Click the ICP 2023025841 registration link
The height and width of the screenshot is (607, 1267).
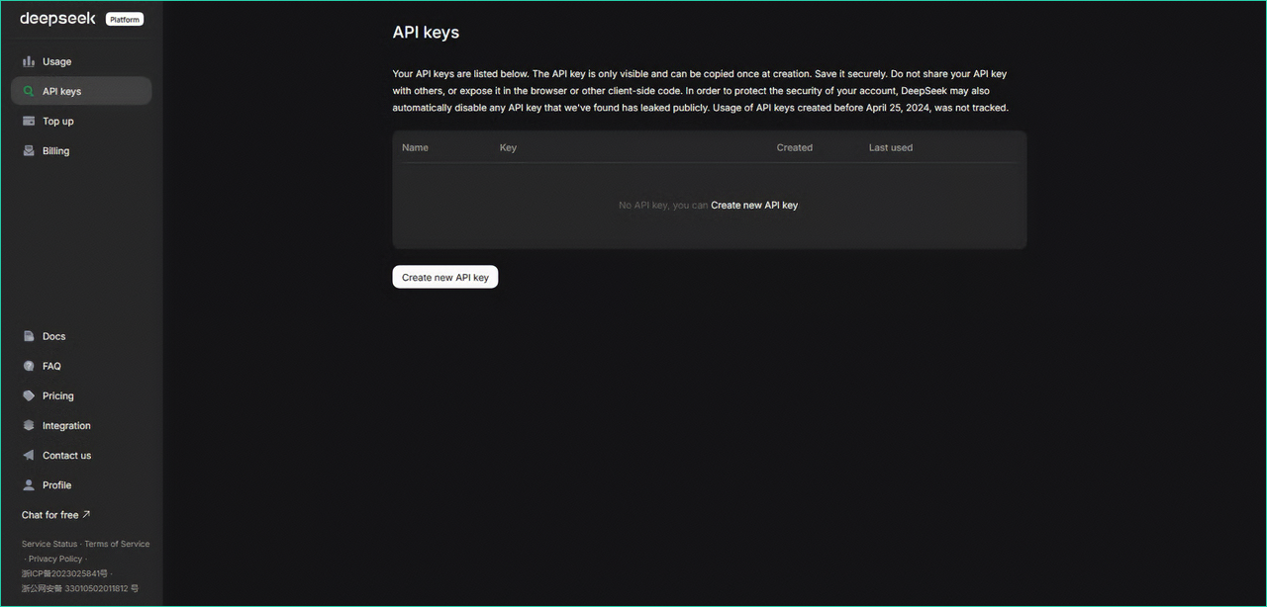(x=65, y=573)
